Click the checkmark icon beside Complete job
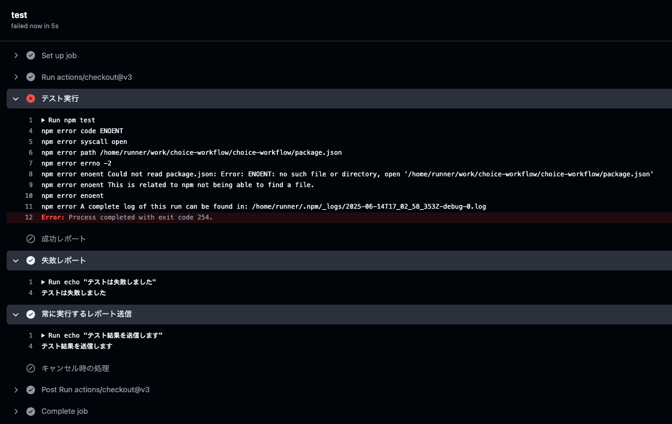The height and width of the screenshot is (424, 672). [31, 411]
